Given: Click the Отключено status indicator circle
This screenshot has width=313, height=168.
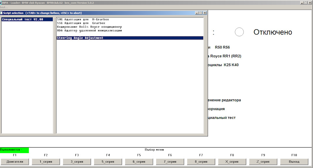Looking at the screenshot, I should pyautogui.click(x=239, y=32).
